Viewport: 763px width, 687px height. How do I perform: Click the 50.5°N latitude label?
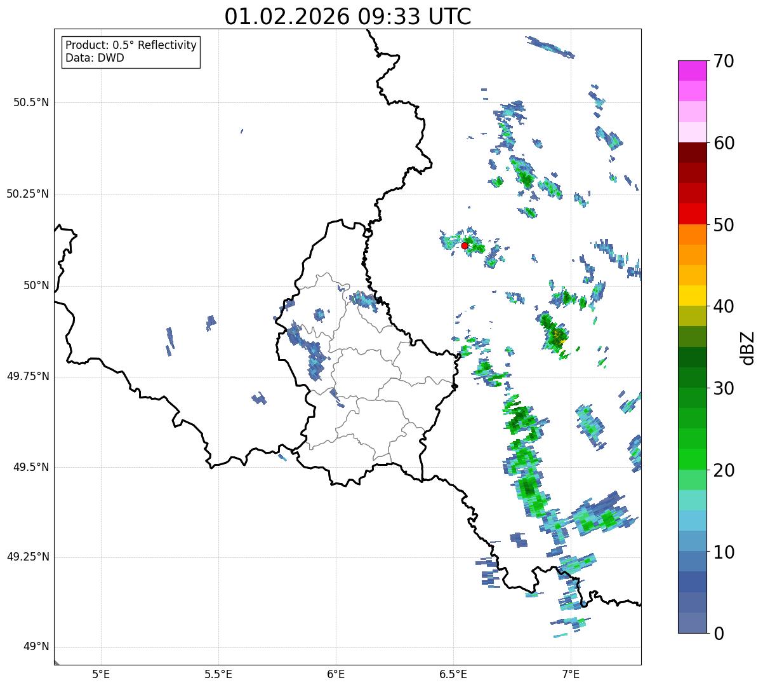coord(31,102)
